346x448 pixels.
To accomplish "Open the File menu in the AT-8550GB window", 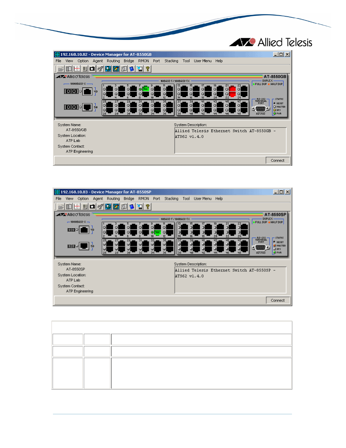I will coord(58,61).
